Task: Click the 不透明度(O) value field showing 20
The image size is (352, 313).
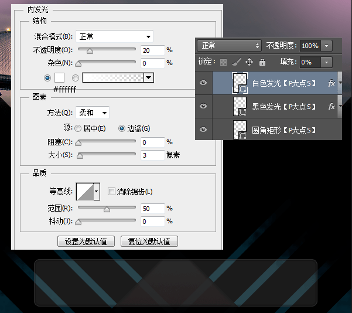Action: click(153, 50)
